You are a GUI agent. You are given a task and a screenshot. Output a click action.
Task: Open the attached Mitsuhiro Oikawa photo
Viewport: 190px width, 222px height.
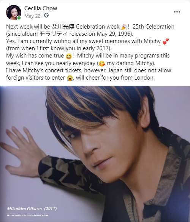coord(95,154)
